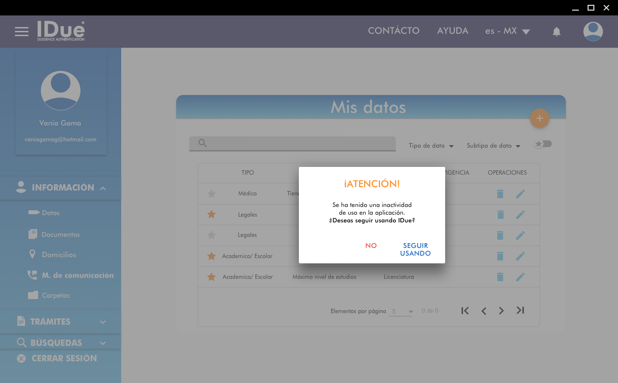This screenshot has height=383, width=618.
Task: Click the notifications bell icon
Action: tap(557, 32)
